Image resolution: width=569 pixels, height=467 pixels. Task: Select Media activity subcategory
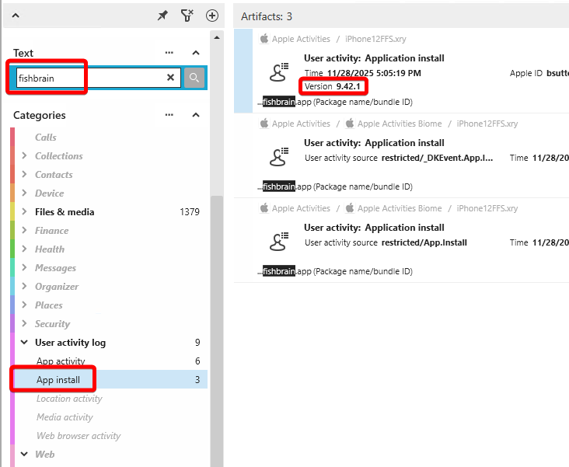(65, 417)
